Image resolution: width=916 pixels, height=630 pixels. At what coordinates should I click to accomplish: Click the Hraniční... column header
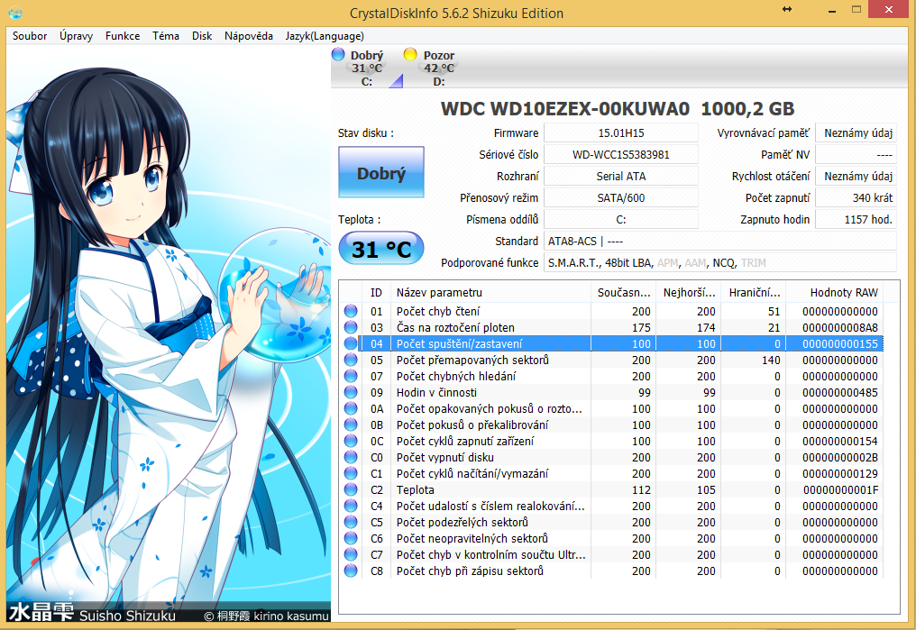pos(755,293)
